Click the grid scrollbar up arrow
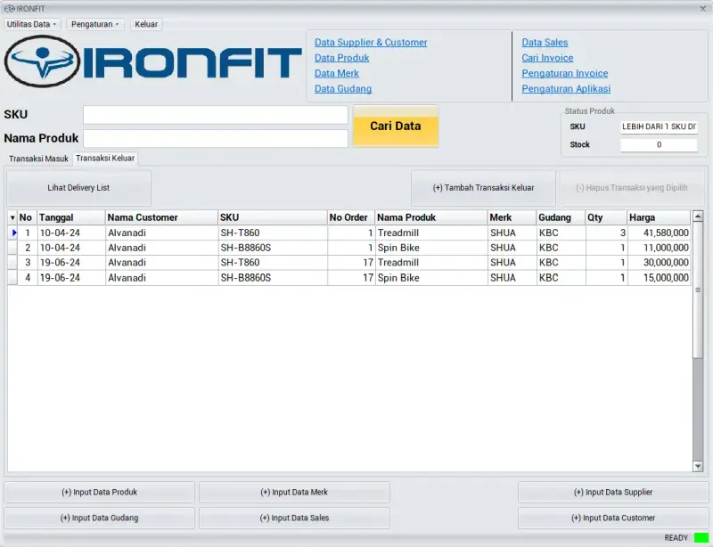This screenshot has width=713, height=547. tap(698, 216)
